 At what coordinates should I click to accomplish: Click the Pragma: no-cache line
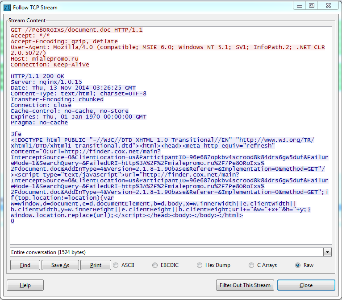click(39, 123)
